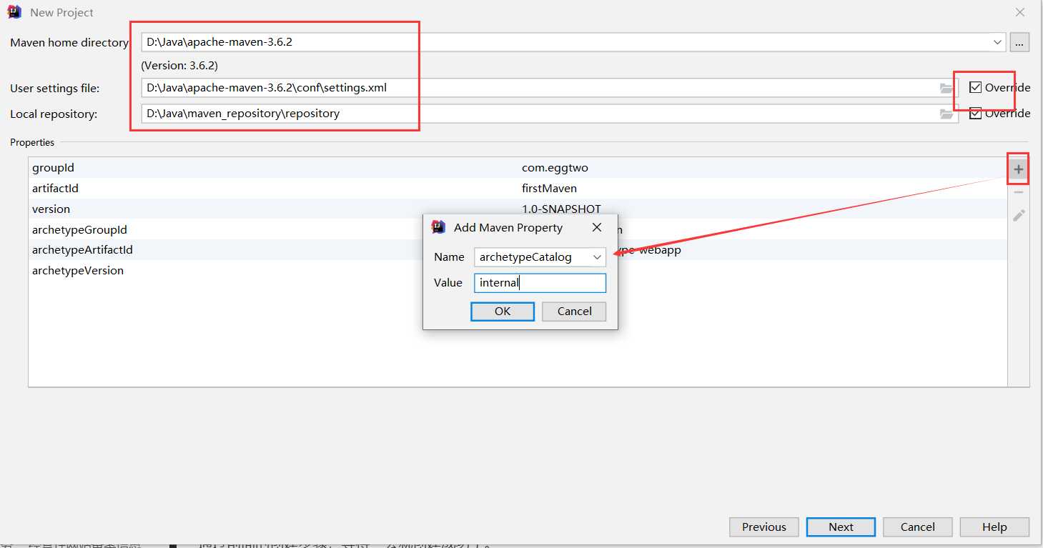Open the Maven home directory browse button

1019,42
